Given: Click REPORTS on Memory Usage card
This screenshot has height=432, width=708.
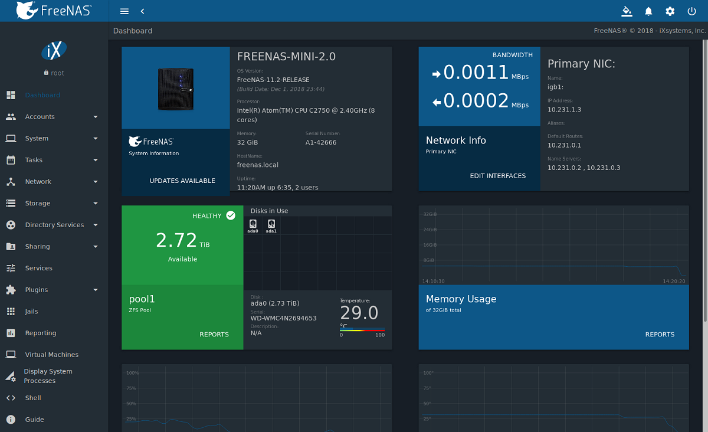Looking at the screenshot, I should pos(660,335).
